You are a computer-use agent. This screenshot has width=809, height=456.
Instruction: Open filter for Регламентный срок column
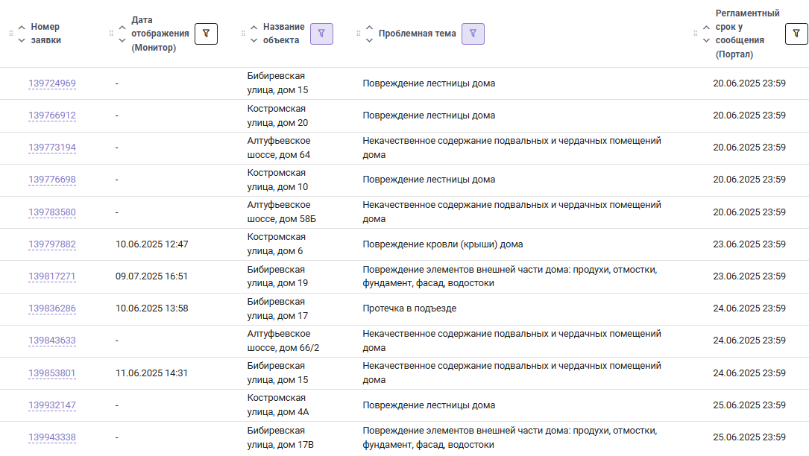point(796,34)
